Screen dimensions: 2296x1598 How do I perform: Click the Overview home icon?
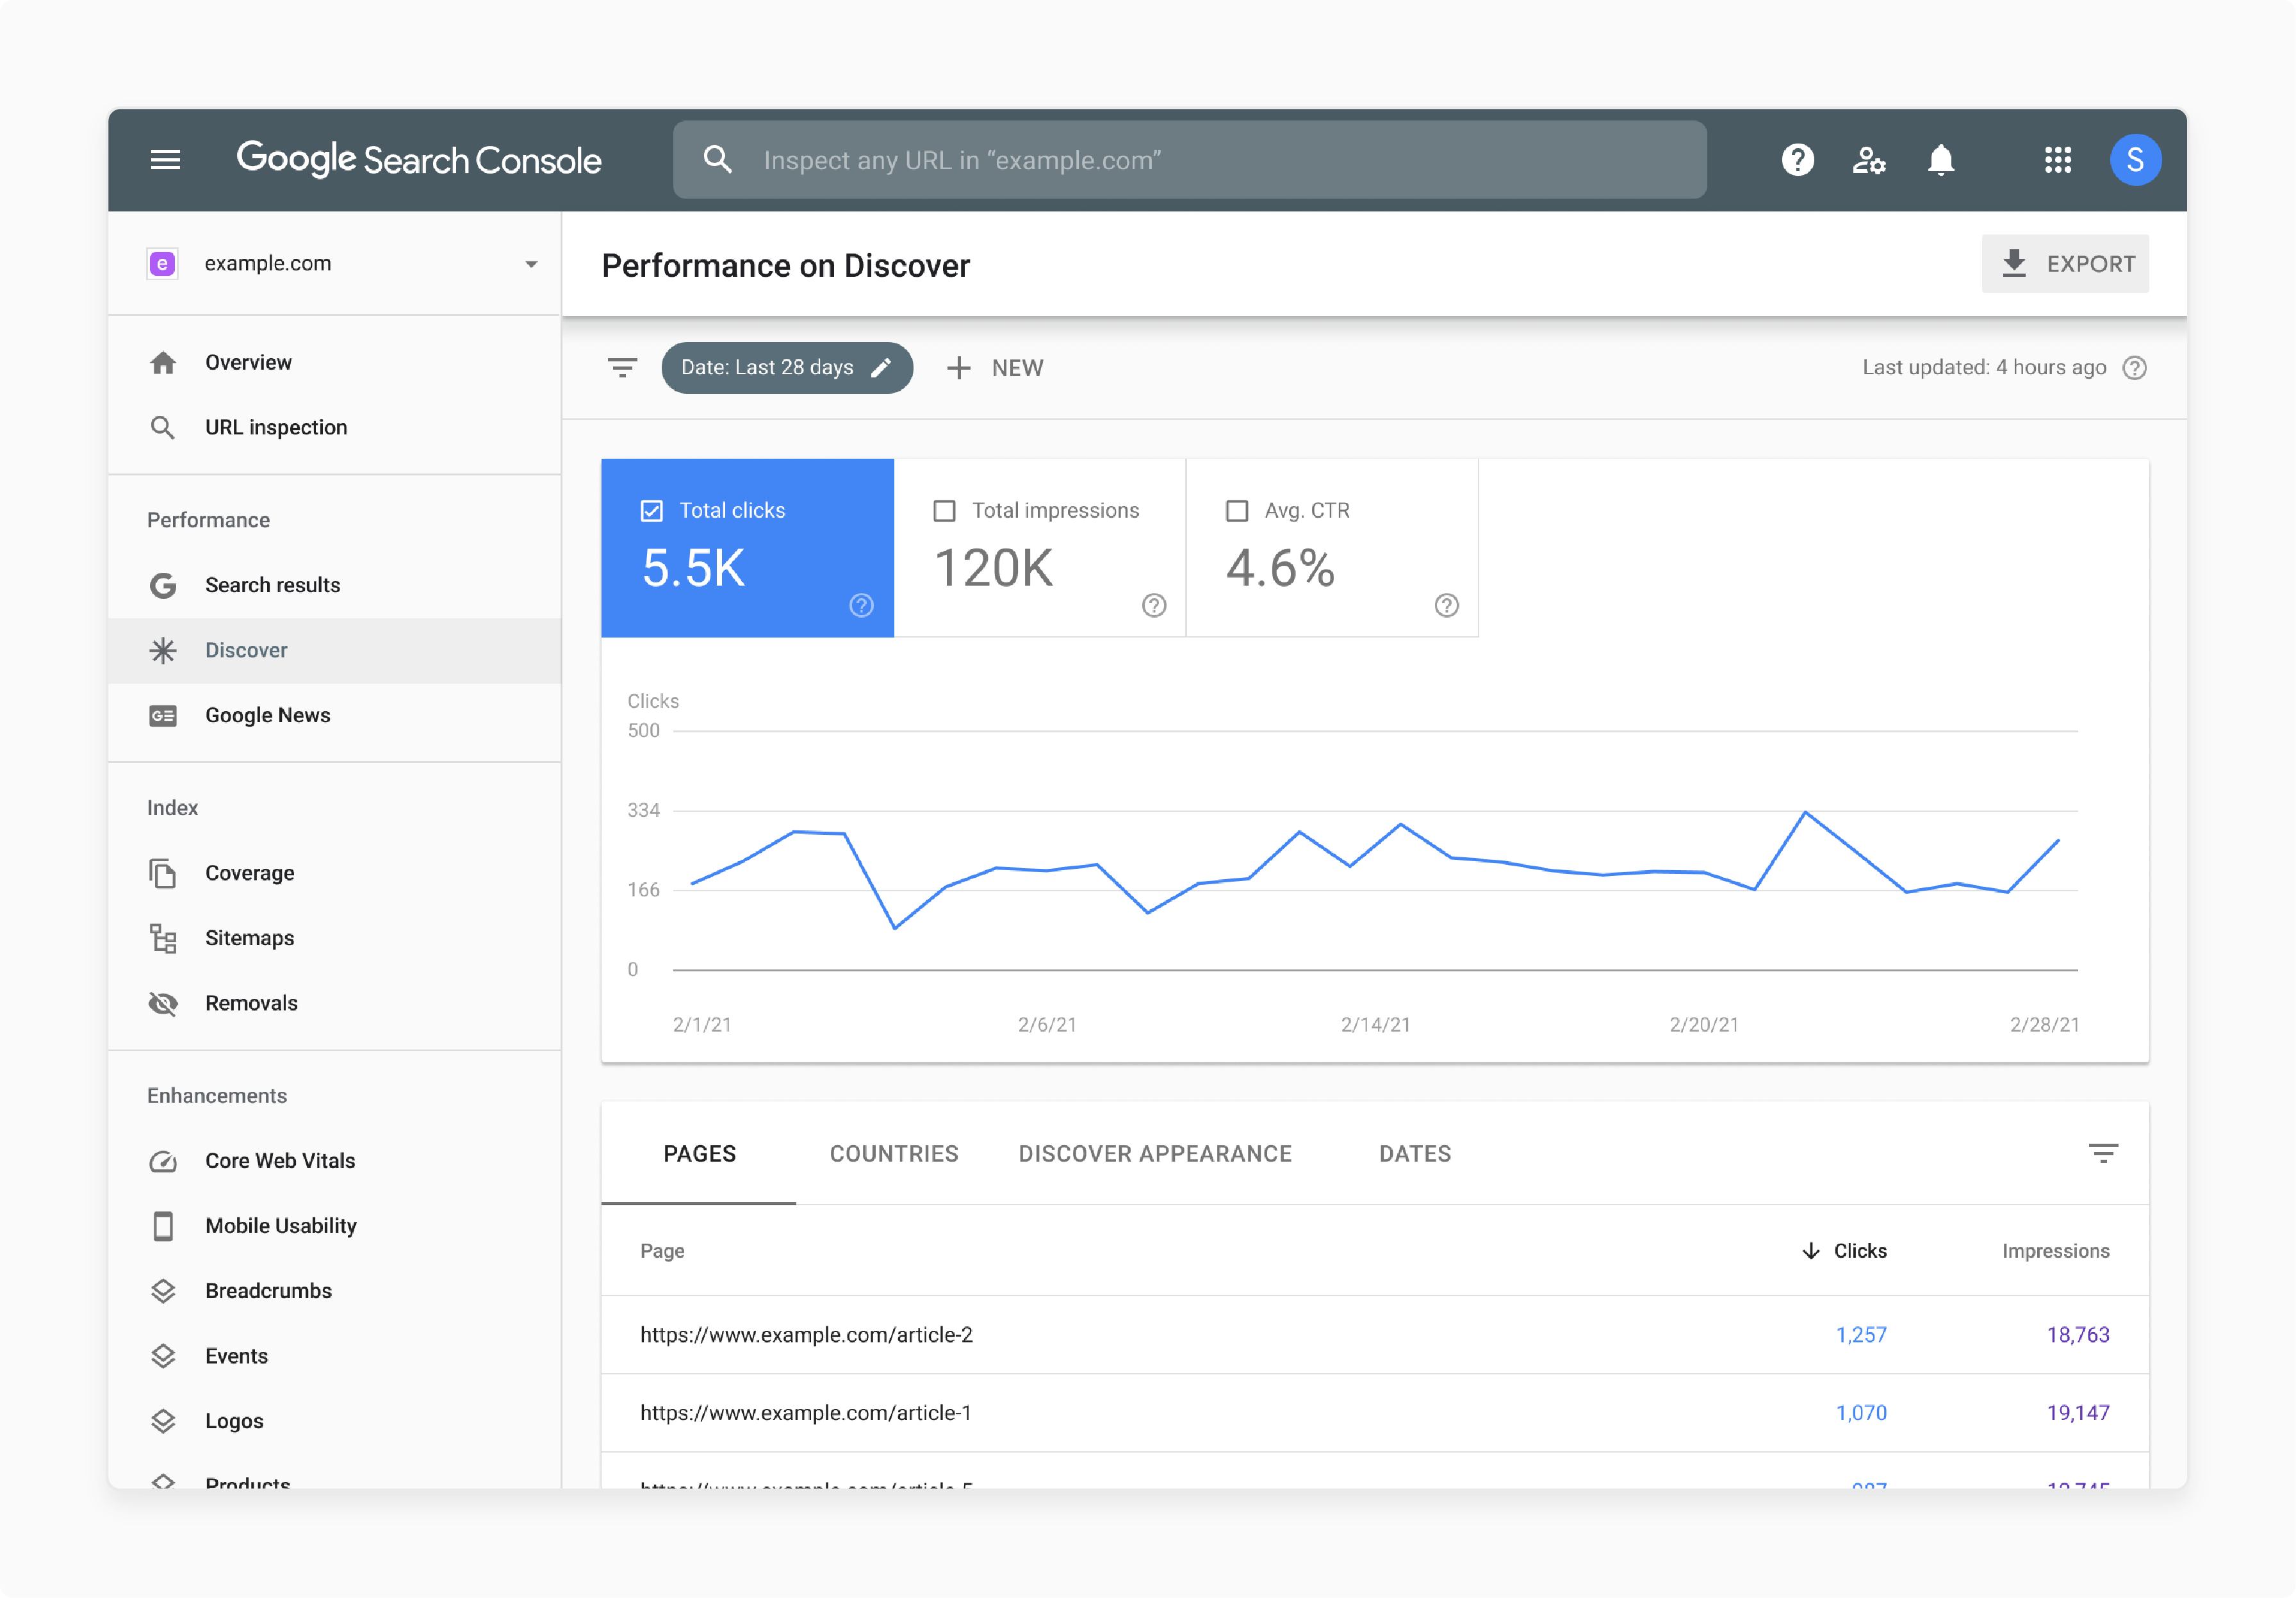click(163, 363)
